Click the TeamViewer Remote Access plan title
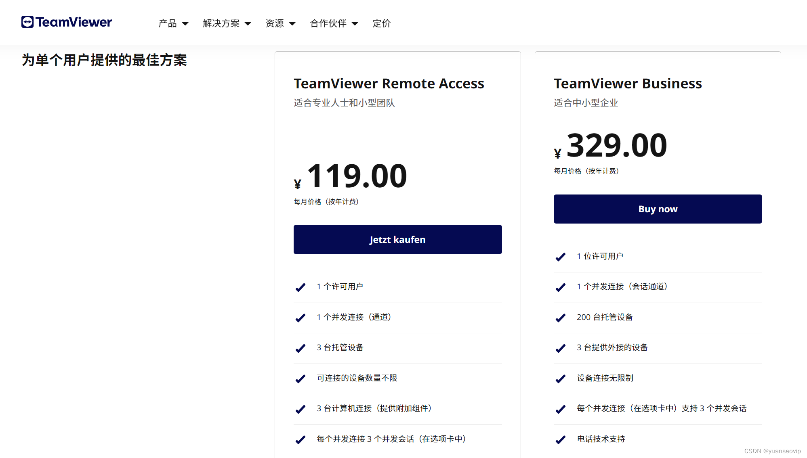 [389, 84]
